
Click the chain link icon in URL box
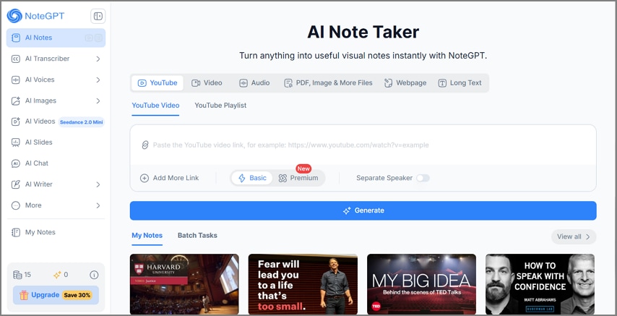[144, 145]
